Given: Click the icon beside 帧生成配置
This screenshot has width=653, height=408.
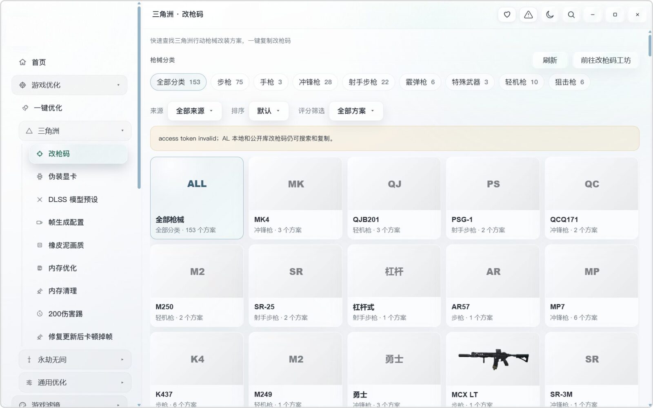Looking at the screenshot, I should 40,222.
